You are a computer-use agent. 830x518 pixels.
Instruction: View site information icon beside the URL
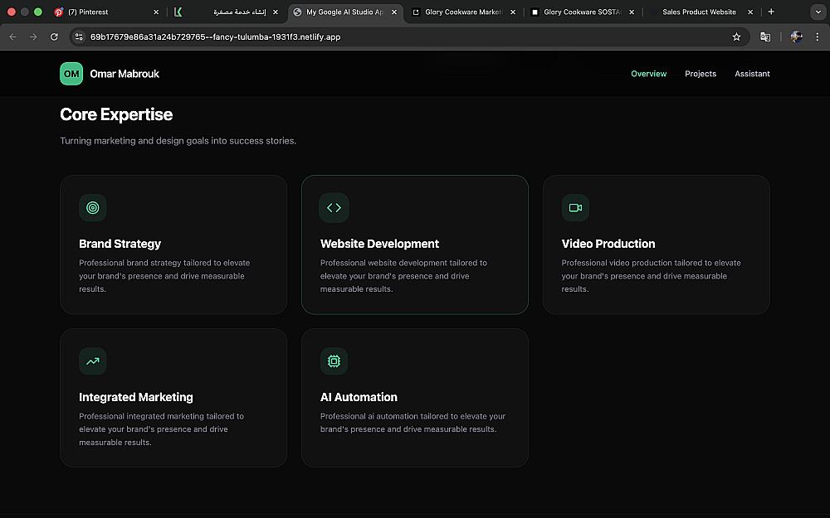[79, 37]
